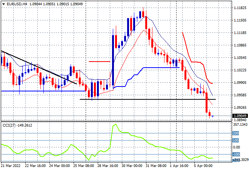The image size is (249, 170).
Task: Click price axis label 1.11505
Action: pos(240,20)
